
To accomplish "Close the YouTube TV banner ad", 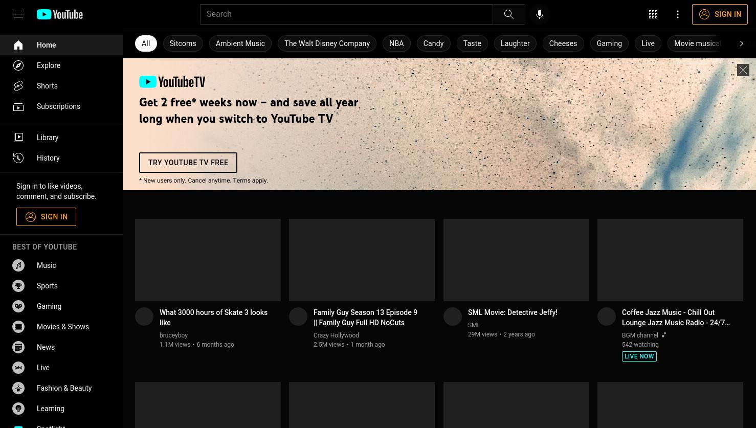I will pos(743,70).
